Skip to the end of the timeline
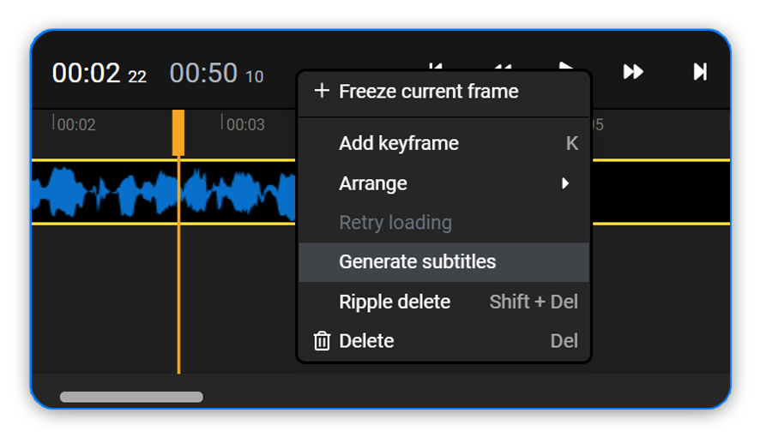Screen dimensions: 760x437 pyautogui.click(x=700, y=72)
